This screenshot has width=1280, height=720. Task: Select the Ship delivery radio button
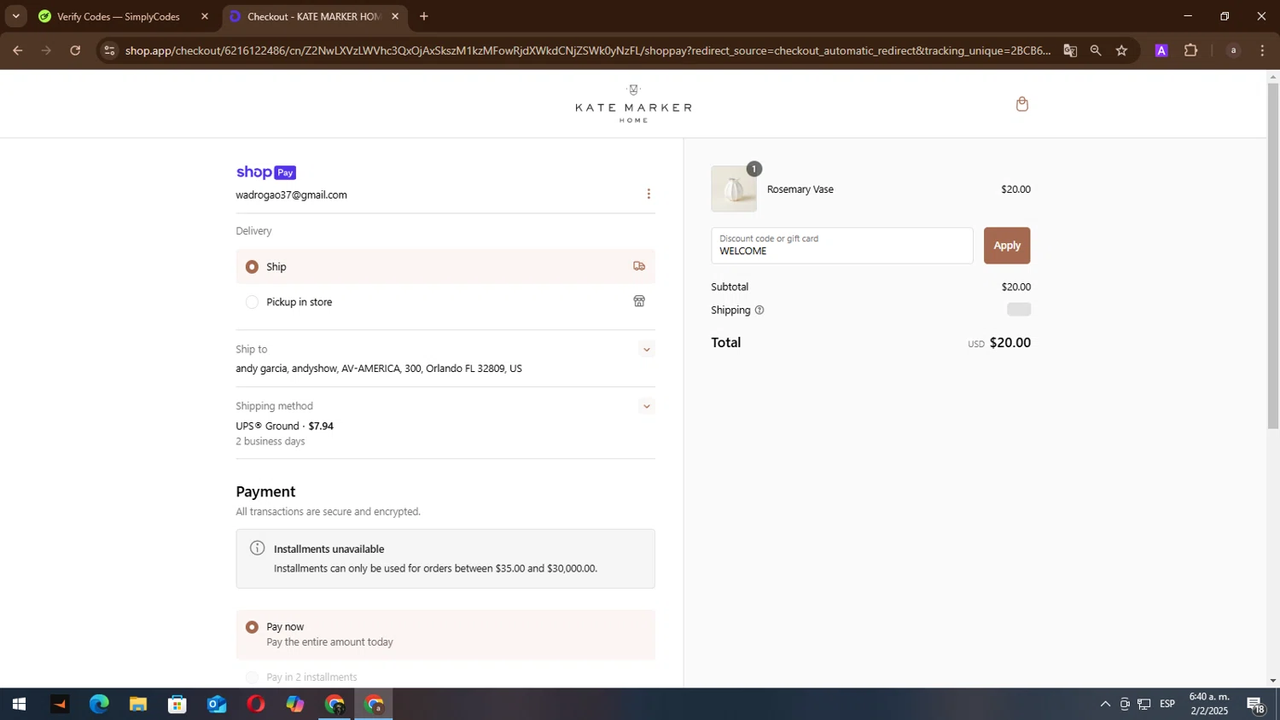point(252,267)
